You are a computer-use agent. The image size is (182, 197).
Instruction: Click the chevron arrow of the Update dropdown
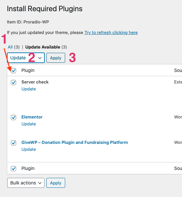point(40,58)
